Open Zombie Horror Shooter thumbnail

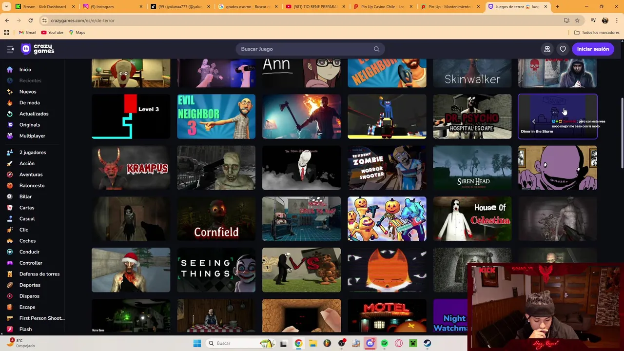pyautogui.click(x=387, y=168)
